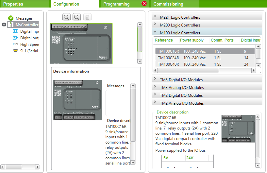
Task: Click the 14 digital inputs cell
Action: coord(246,58)
